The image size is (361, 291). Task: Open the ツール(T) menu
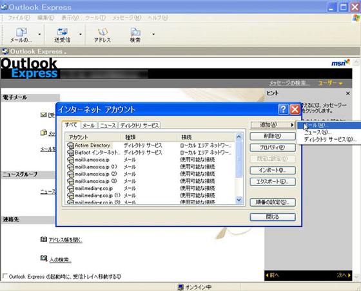(x=95, y=17)
